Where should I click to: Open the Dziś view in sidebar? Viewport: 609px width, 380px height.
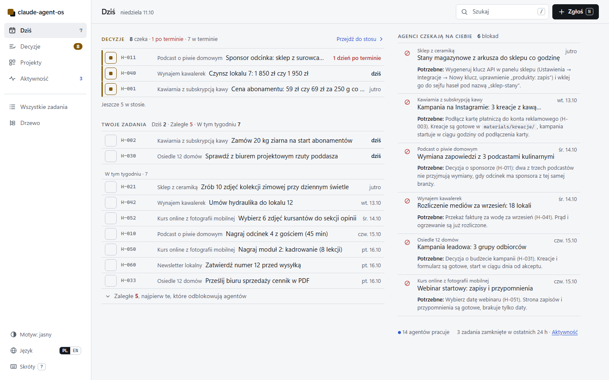(45, 30)
